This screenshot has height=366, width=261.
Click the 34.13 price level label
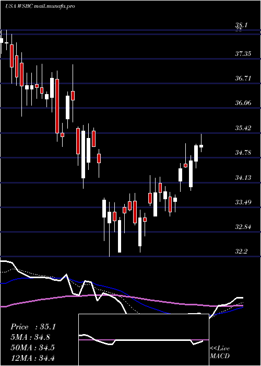tap(243, 178)
